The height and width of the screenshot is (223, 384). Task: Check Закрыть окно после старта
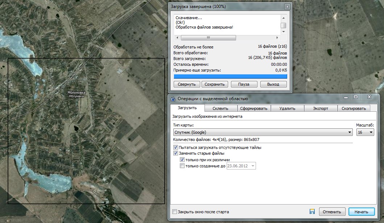(x=175, y=212)
